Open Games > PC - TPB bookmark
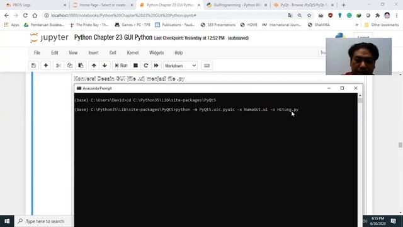The image size is (403, 227). (133, 25)
